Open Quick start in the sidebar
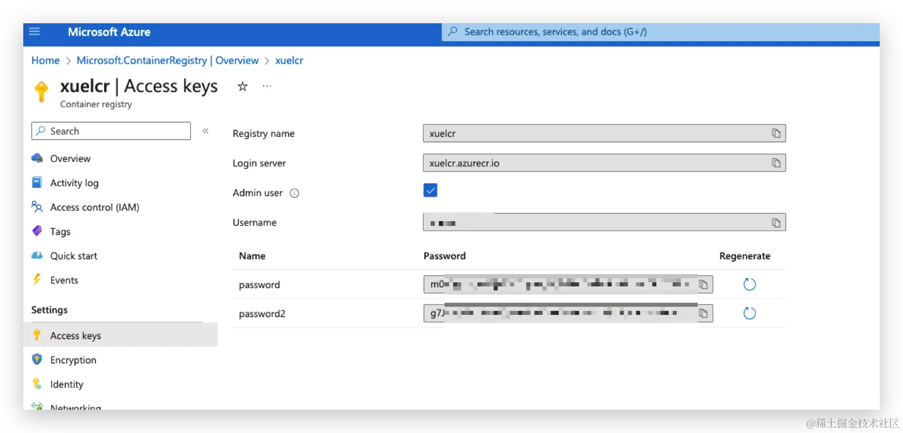The height and width of the screenshot is (433, 903). pos(73,256)
